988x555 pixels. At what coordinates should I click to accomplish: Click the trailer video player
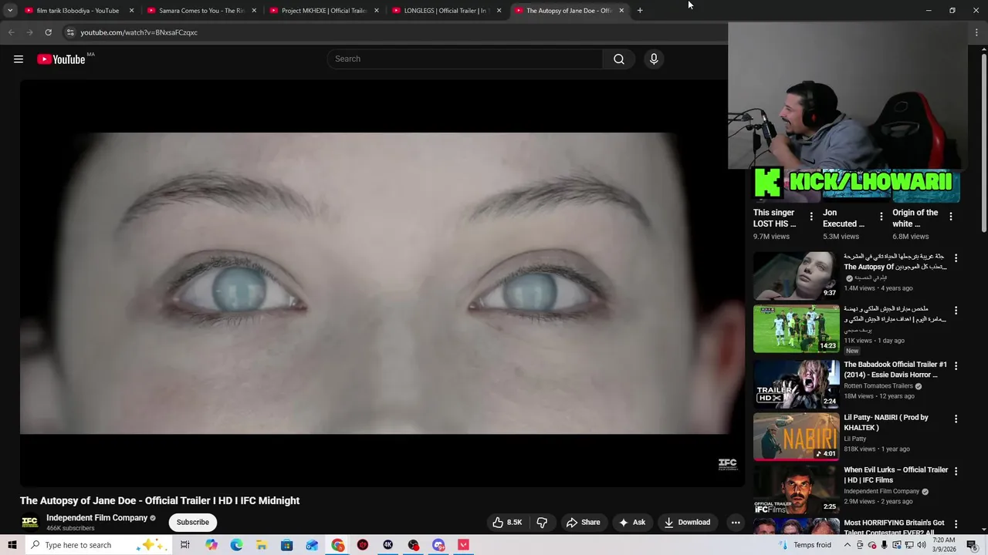[x=382, y=283]
